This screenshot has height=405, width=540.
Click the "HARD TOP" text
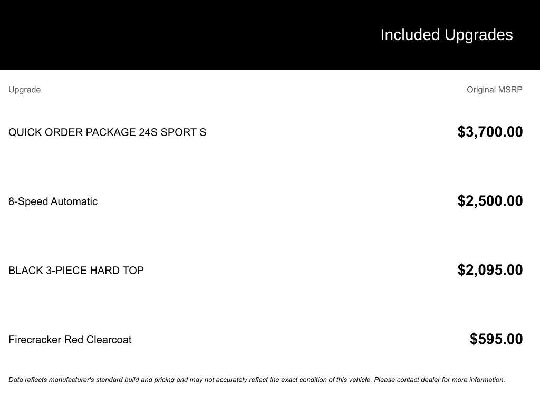(117, 271)
